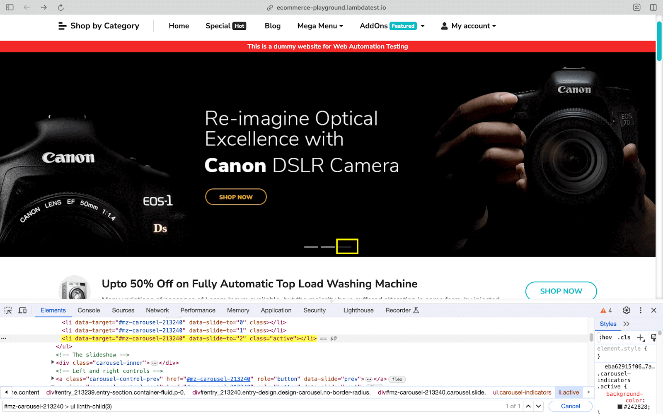
Task: Jump to the previous search match
Action: [528, 406]
